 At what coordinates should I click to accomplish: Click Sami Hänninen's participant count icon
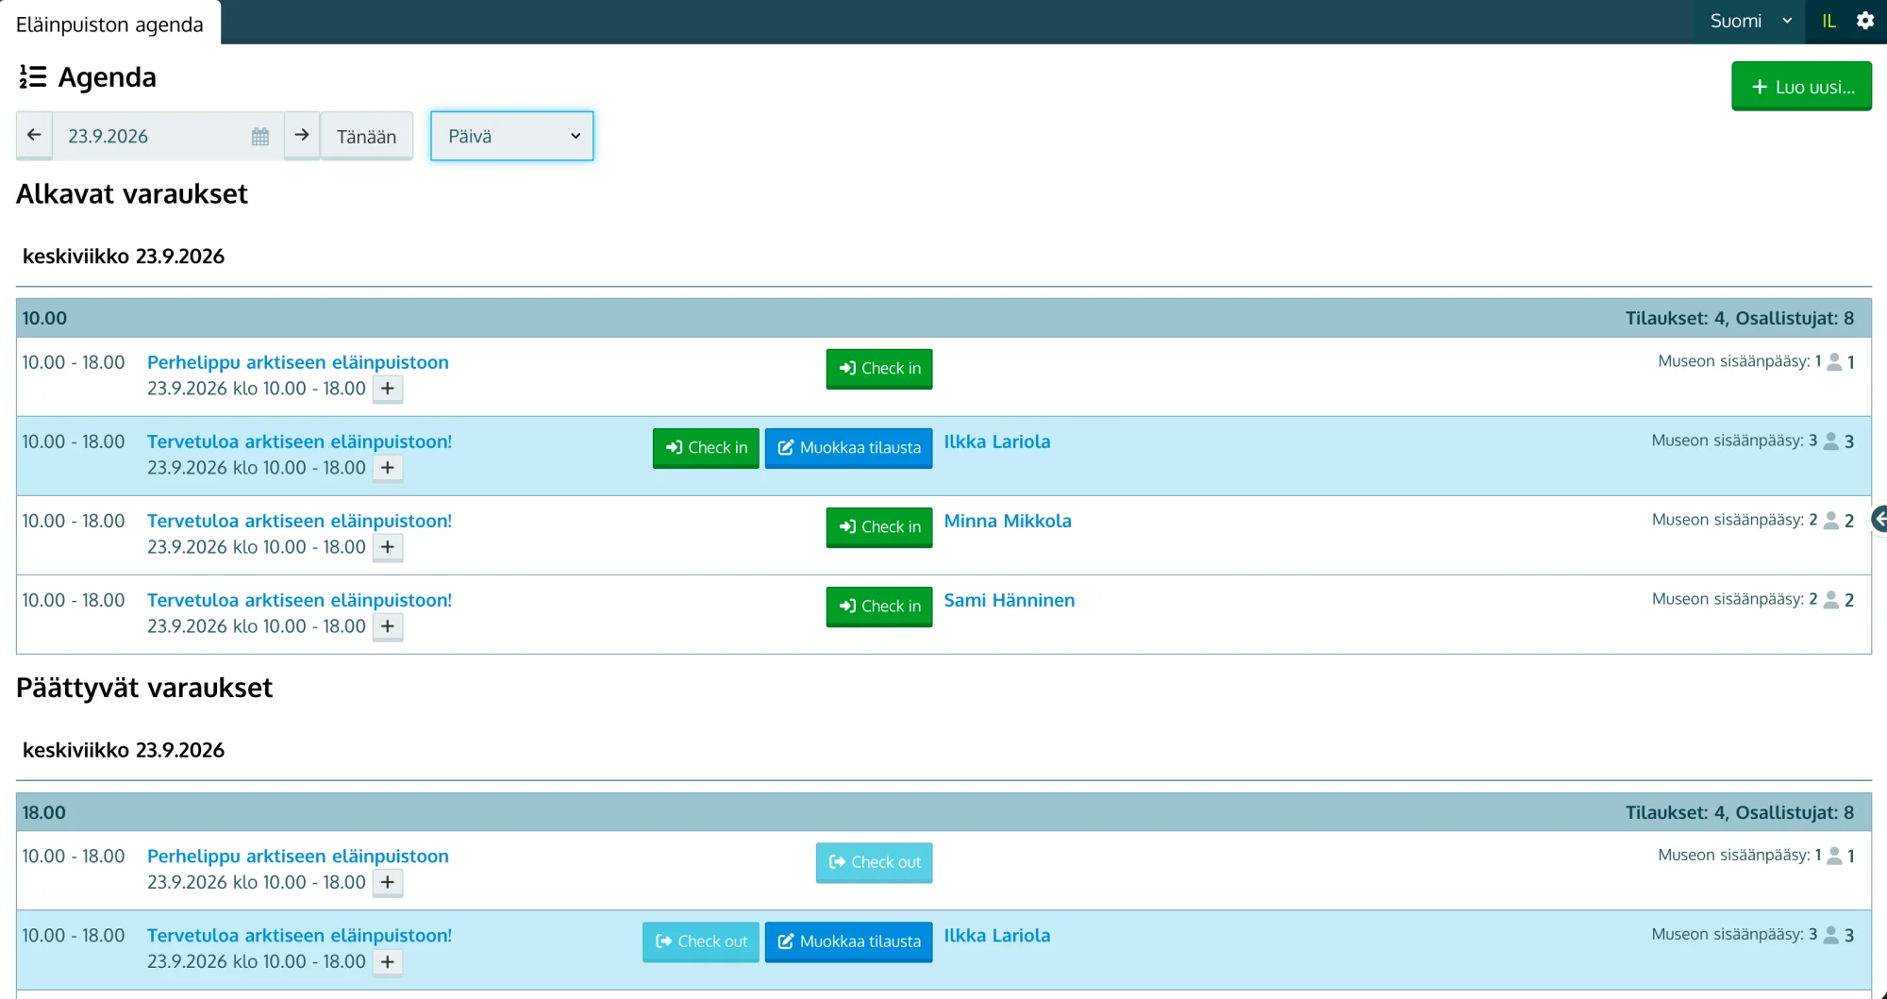click(x=1830, y=600)
